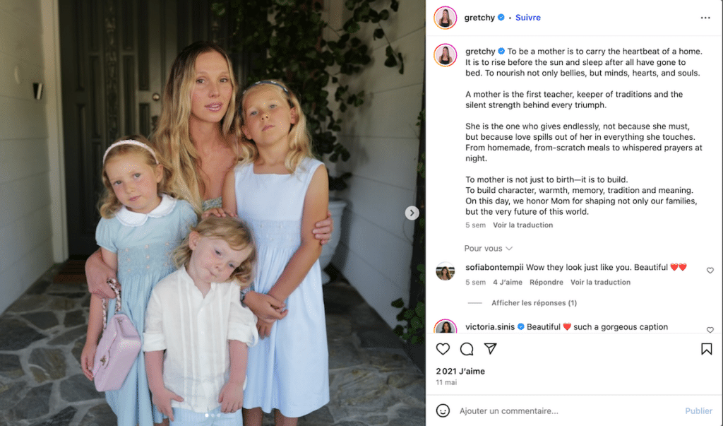Save the post with the bookmark icon
This screenshot has width=723, height=426.
706,349
